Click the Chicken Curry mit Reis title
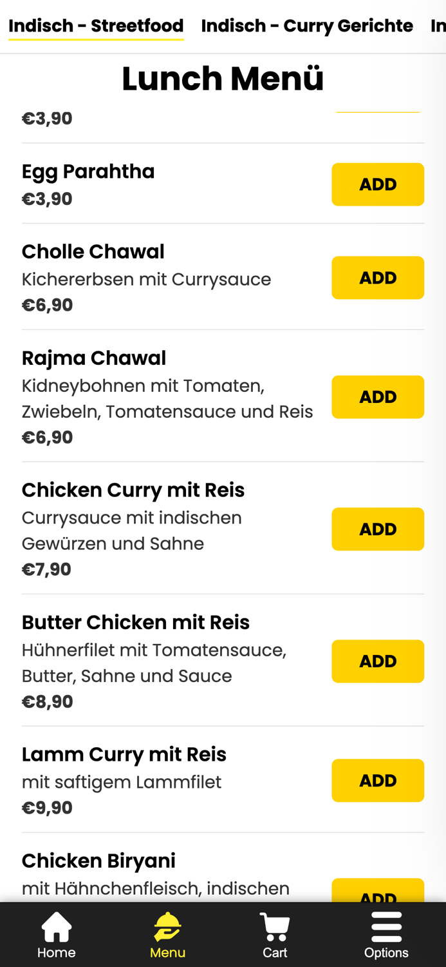Image resolution: width=446 pixels, height=967 pixels. (133, 489)
